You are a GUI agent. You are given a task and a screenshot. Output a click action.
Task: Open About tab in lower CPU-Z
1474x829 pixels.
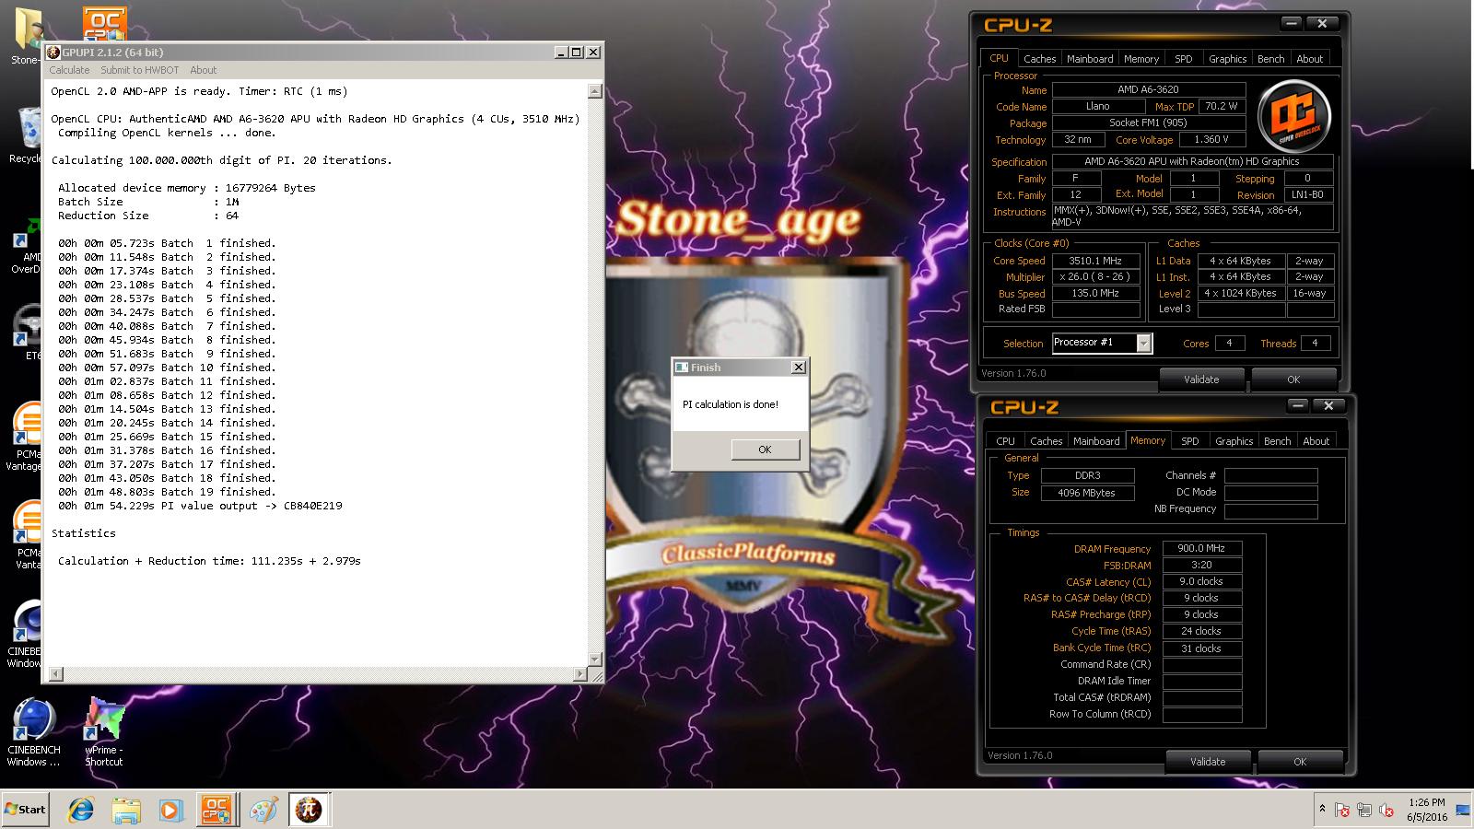coord(1316,441)
